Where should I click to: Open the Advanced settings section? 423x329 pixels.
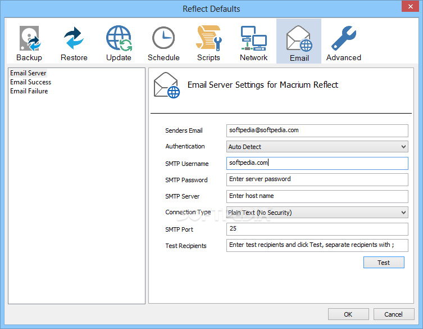[344, 42]
